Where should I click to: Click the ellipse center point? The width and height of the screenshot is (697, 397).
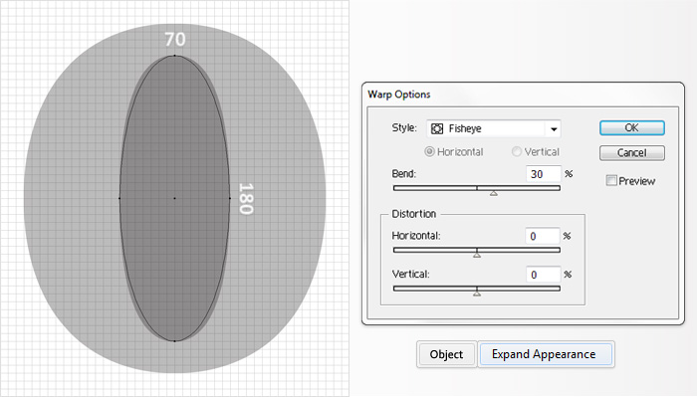[x=174, y=198]
